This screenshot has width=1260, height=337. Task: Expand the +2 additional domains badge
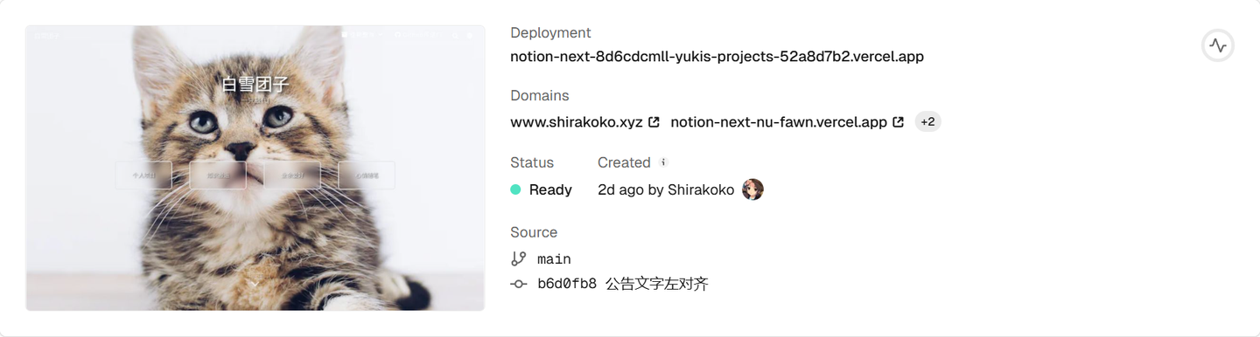(x=927, y=122)
